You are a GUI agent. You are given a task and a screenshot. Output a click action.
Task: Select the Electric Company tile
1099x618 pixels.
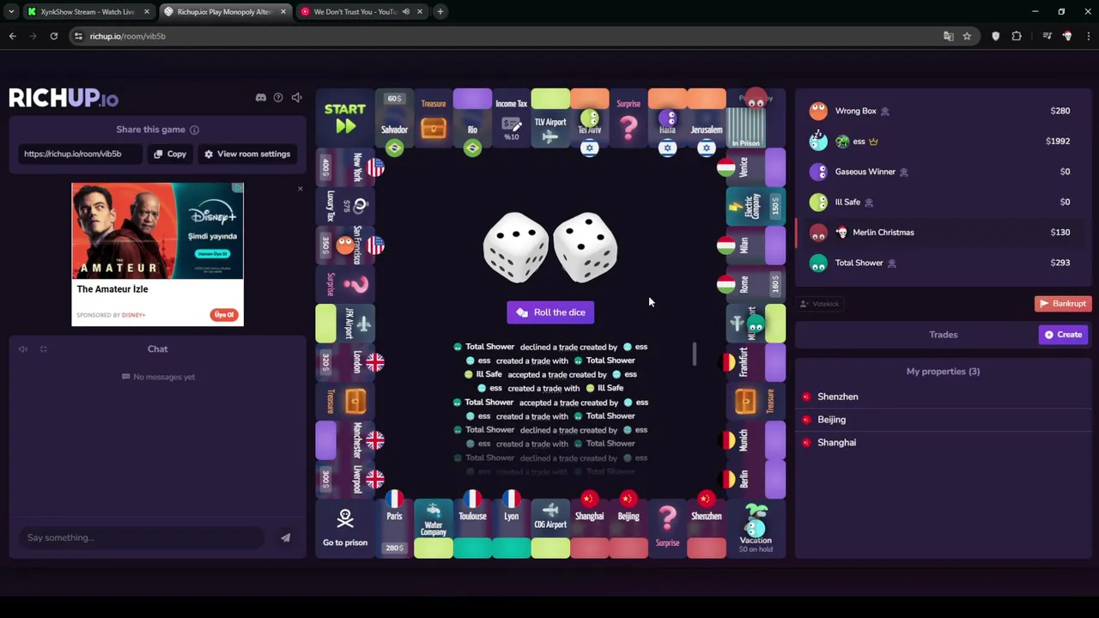tap(756, 206)
